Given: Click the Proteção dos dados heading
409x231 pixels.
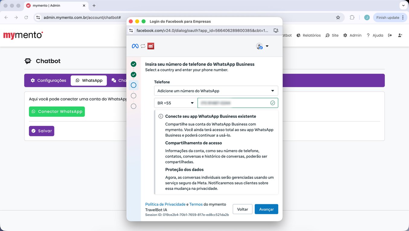Looking at the screenshot, I should [184, 170].
